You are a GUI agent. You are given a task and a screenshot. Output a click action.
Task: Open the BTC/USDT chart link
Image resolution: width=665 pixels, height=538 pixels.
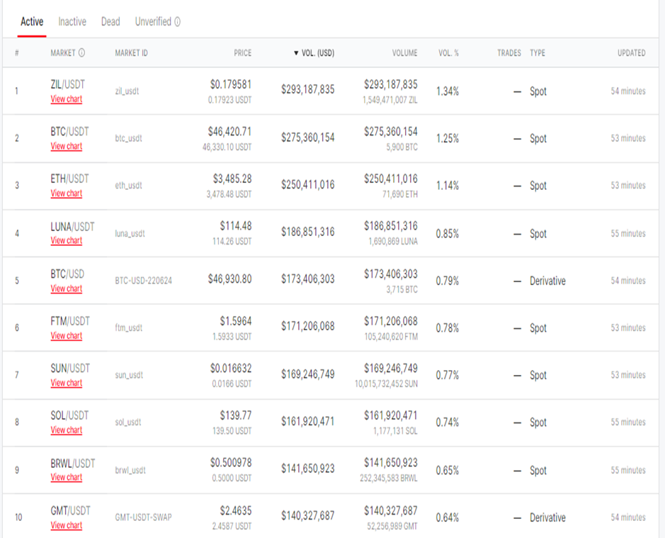pyautogui.click(x=66, y=147)
